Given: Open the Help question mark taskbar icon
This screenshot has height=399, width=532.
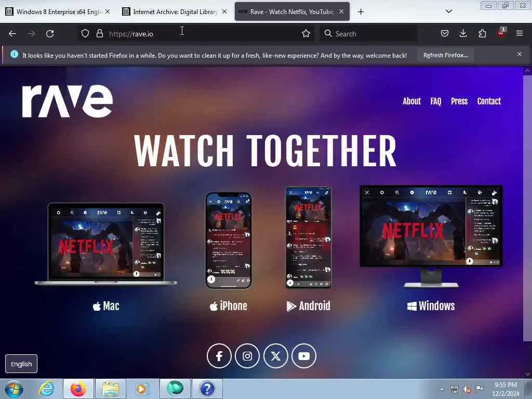Looking at the screenshot, I should coord(207,389).
